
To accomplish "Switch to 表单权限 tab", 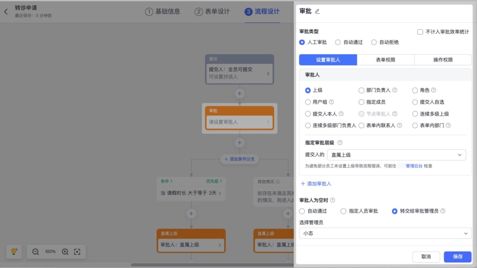I will 385,60.
